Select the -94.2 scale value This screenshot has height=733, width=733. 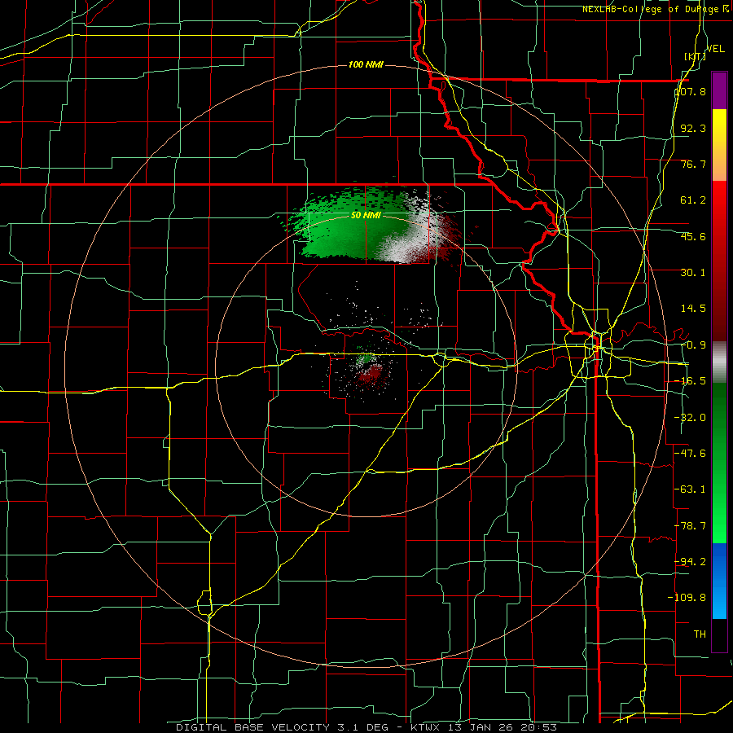(690, 561)
